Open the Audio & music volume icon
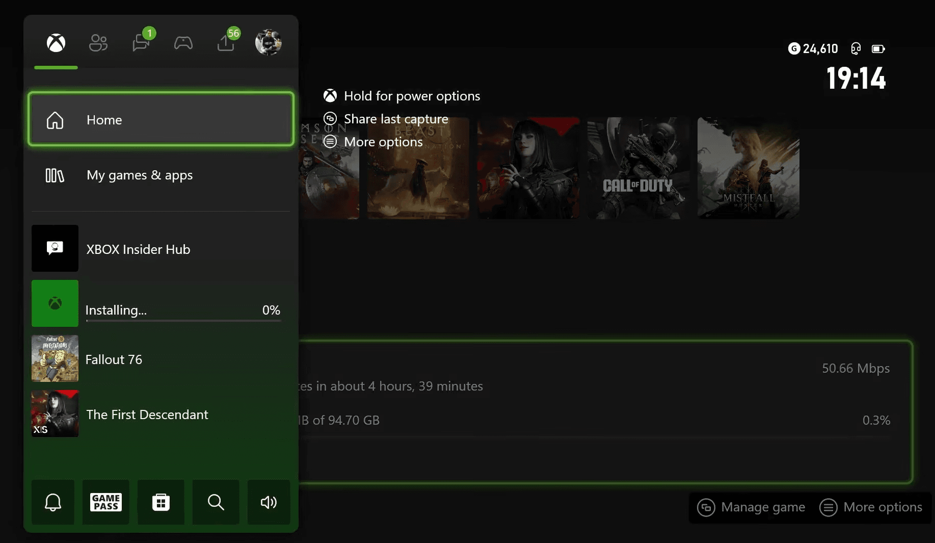 click(269, 502)
